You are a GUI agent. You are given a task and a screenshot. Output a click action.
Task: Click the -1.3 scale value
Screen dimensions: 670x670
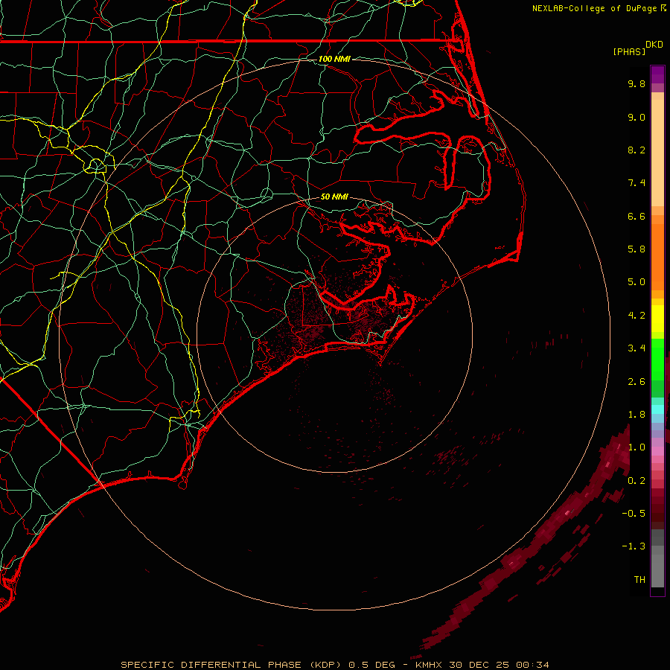tap(634, 546)
